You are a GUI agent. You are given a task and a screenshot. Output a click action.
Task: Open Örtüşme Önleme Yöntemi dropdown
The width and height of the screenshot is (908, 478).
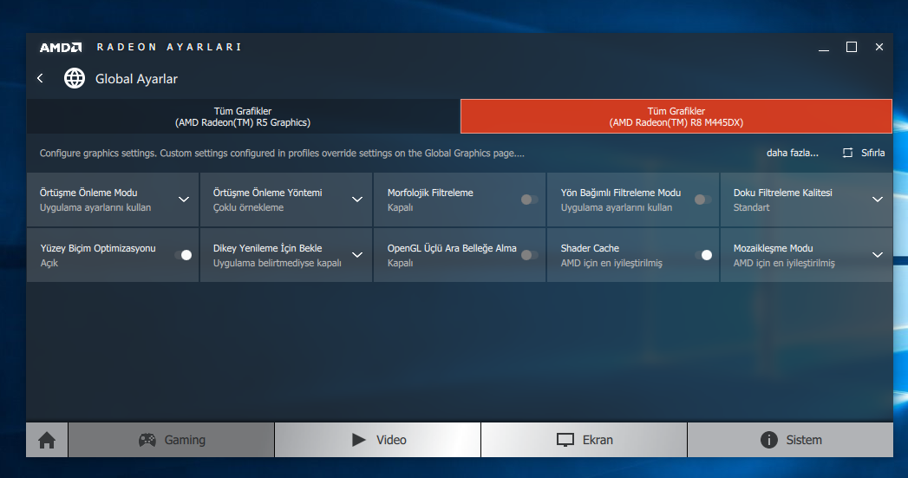(357, 200)
